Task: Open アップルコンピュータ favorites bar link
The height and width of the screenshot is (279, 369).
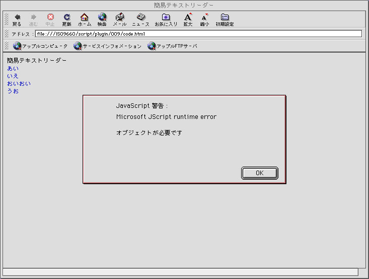Action: pos(40,46)
